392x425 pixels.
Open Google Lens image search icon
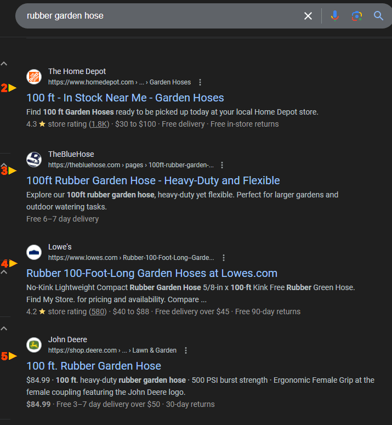(x=357, y=16)
